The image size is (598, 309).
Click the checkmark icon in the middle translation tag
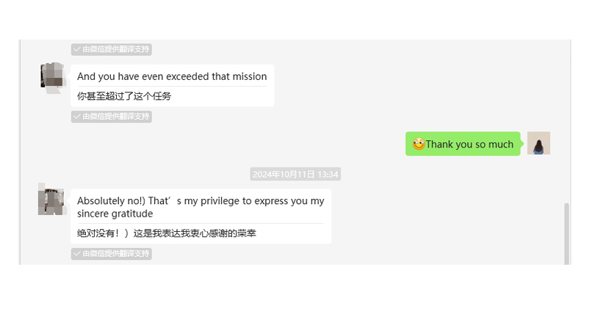pos(77,117)
